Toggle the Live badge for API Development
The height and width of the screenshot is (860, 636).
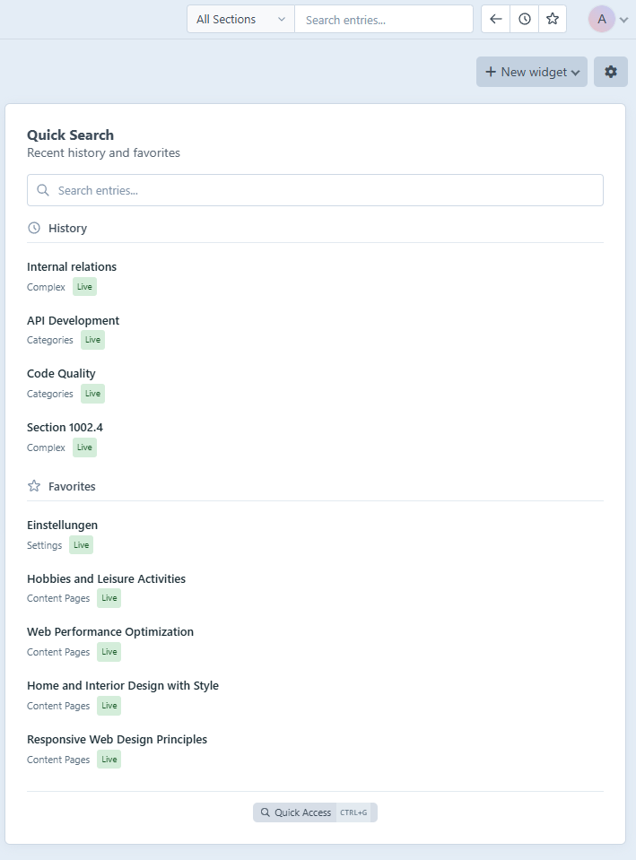point(92,340)
